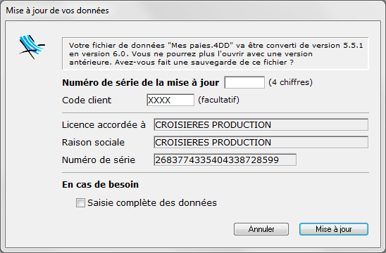Click the En cas de besoin heading
The image size is (386, 253).
(100, 184)
